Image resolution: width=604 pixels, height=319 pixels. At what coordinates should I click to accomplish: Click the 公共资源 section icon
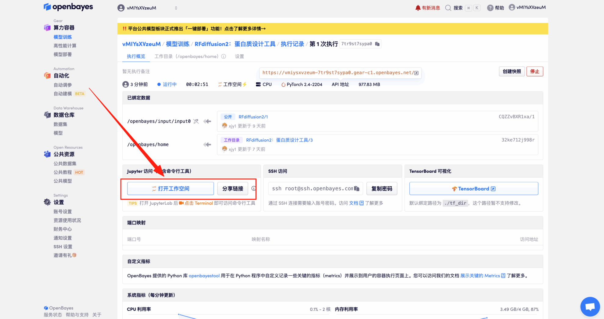tap(47, 154)
